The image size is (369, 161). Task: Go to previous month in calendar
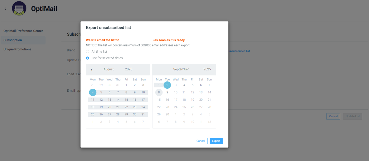92,70
